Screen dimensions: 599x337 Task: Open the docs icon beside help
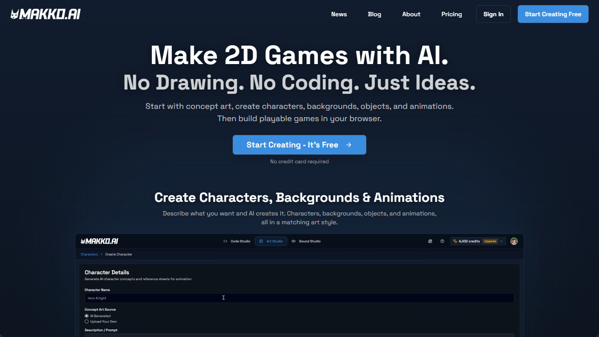[430, 241]
